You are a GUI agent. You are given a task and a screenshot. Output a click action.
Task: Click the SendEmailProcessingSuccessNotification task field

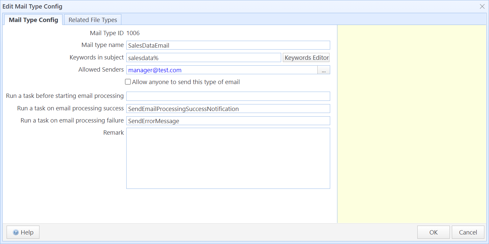(x=228, y=109)
